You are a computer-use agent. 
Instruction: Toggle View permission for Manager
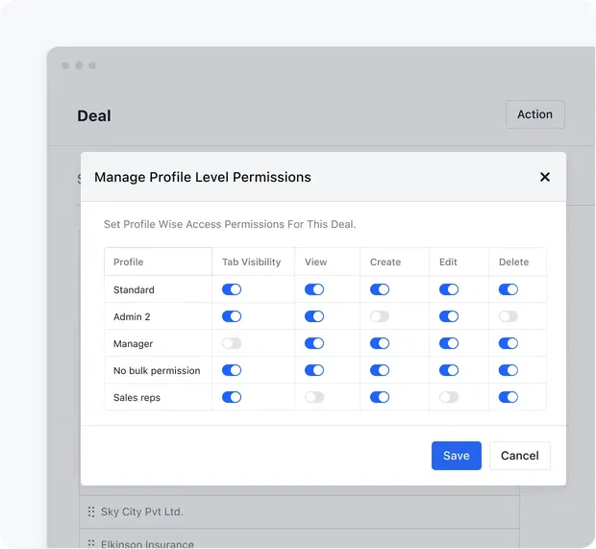click(x=314, y=343)
